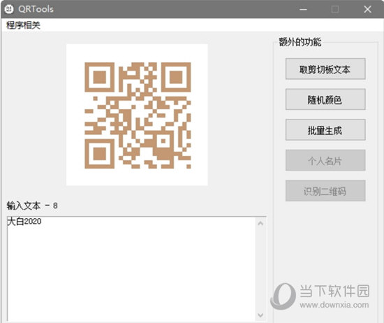Click the 输入文本 - 8 label
The width and height of the screenshot is (384, 323).
click(x=32, y=206)
